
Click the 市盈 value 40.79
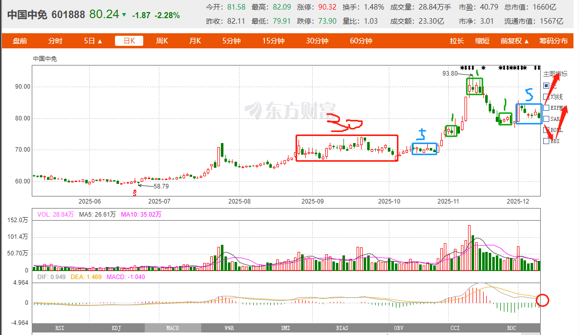click(x=489, y=7)
